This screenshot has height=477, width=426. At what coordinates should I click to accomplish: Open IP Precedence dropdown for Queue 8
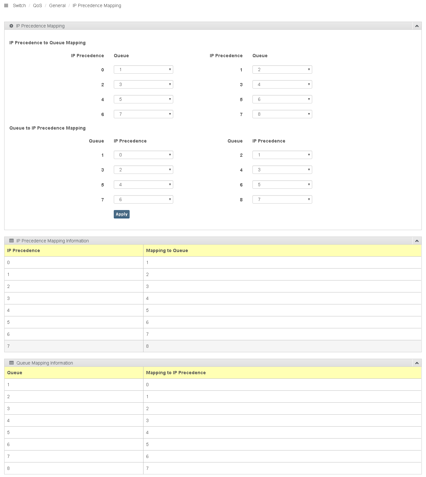(282, 199)
